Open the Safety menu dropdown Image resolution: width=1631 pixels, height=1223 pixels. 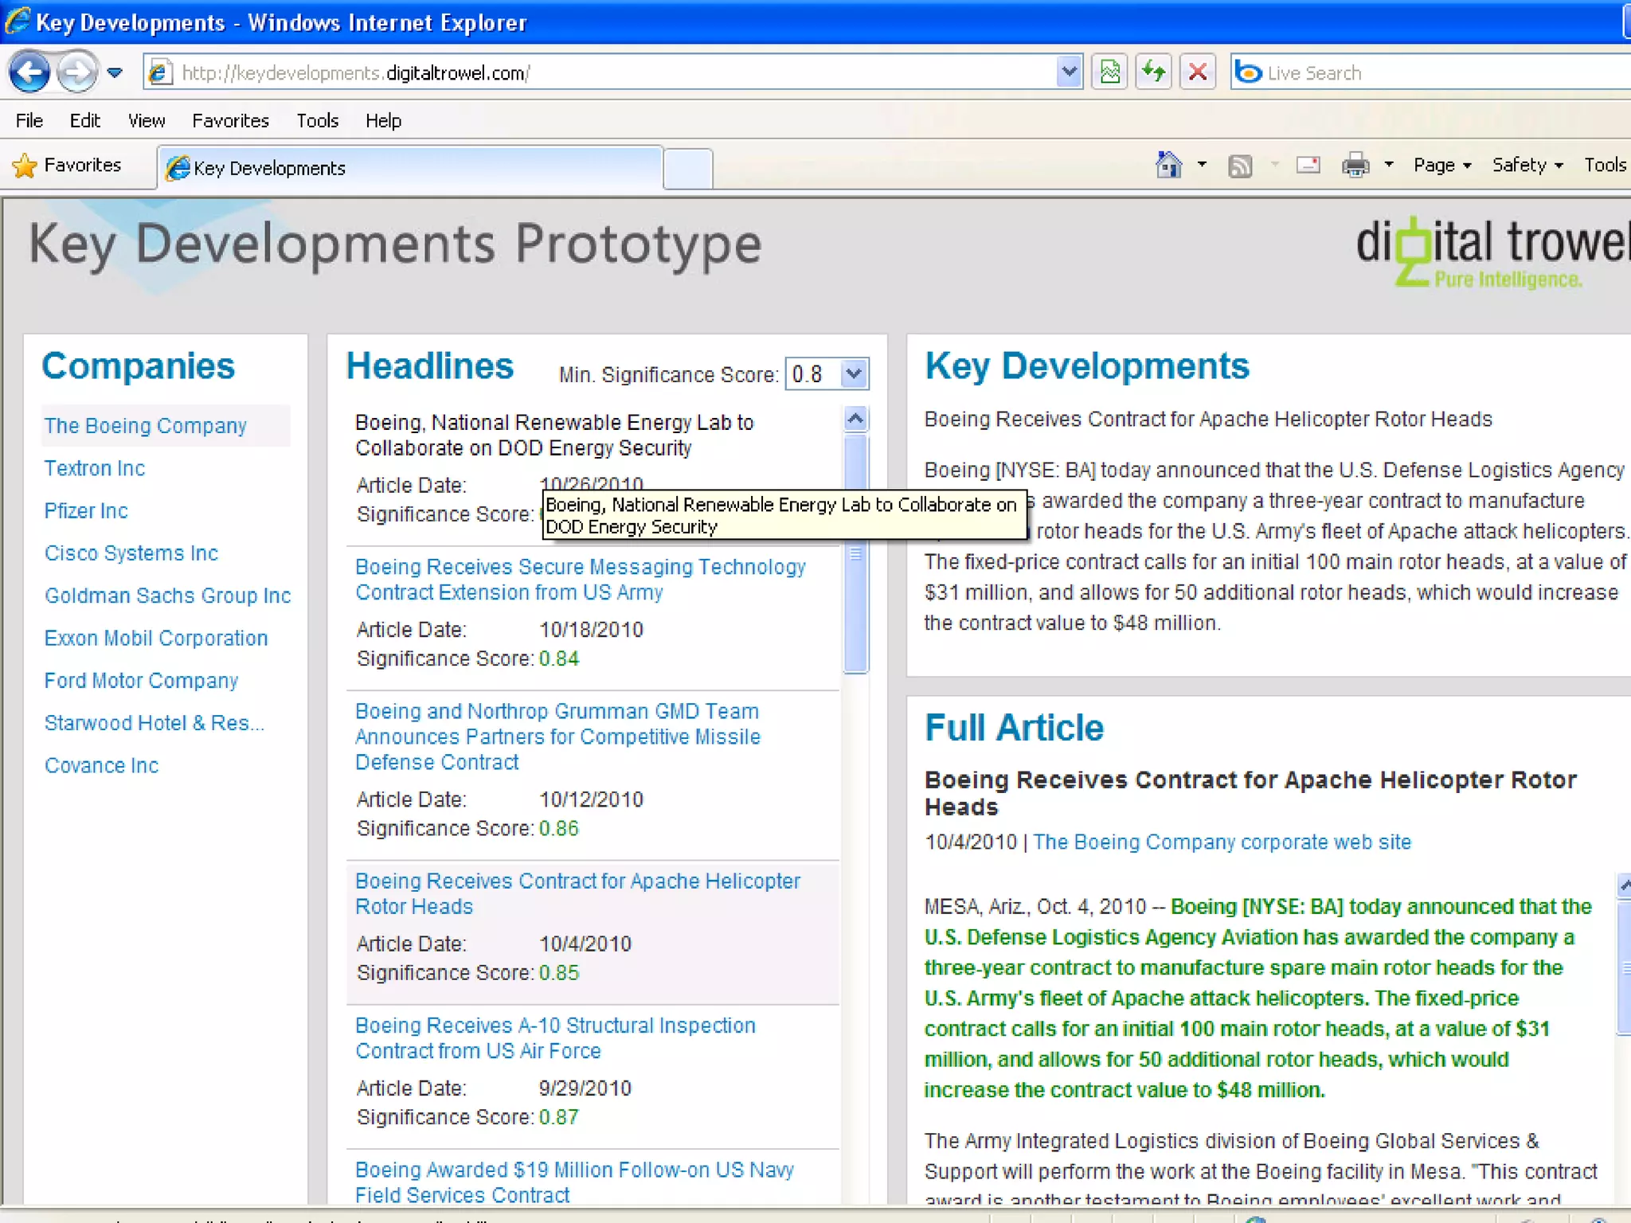[x=1527, y=165]
